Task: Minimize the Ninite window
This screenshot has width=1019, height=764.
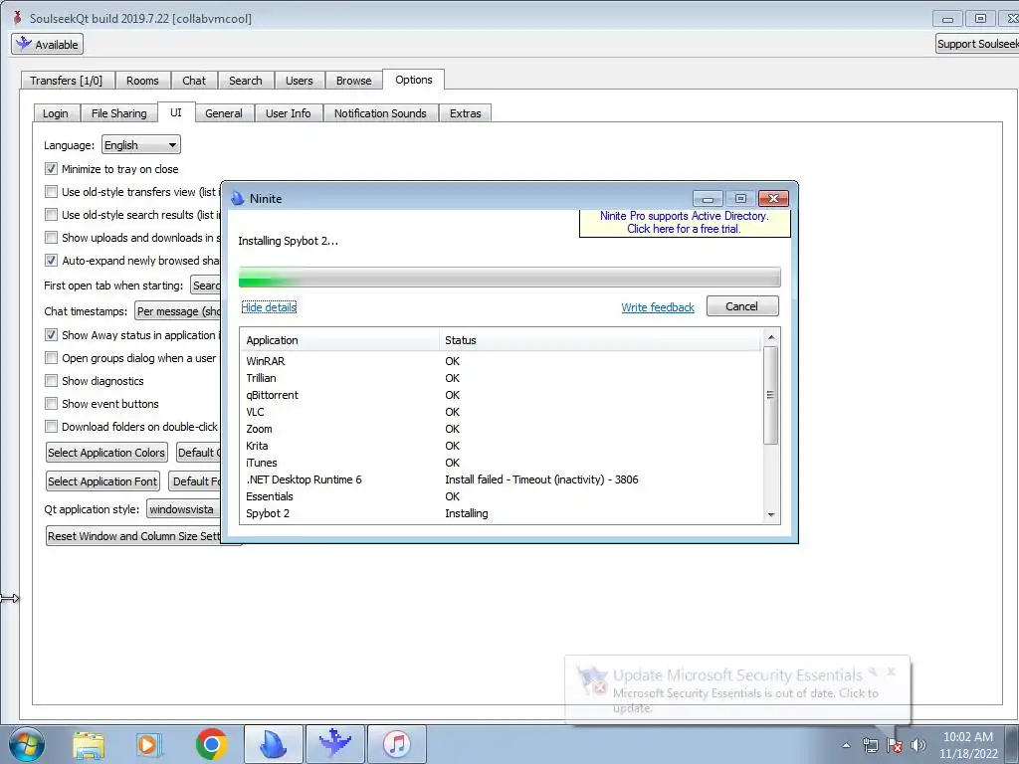Action: coord(709,198)
